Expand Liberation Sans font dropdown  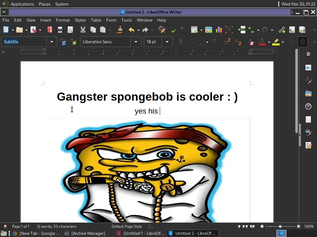pyautogui.click(x=136, y=42)
